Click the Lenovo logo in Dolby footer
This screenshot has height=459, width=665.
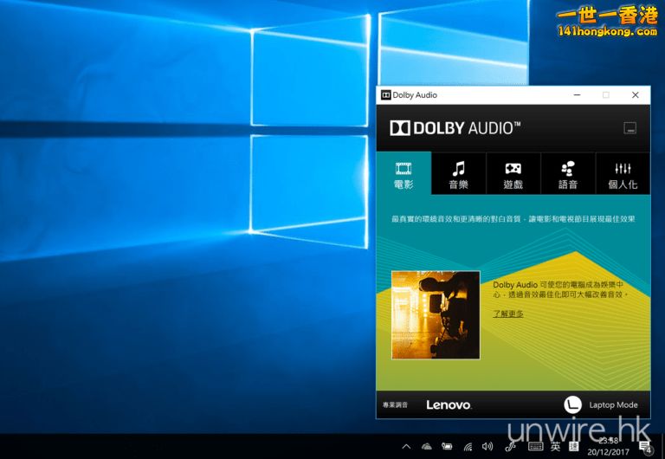(449, 405)
